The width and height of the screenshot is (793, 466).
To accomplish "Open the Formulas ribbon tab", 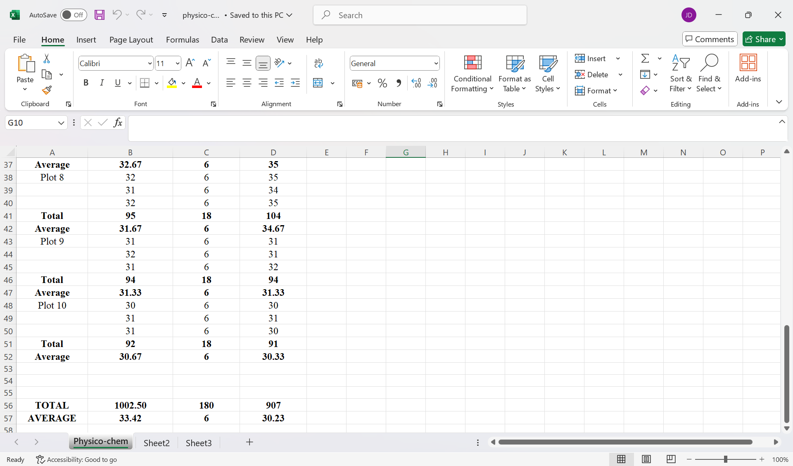I will coord(182,40).
